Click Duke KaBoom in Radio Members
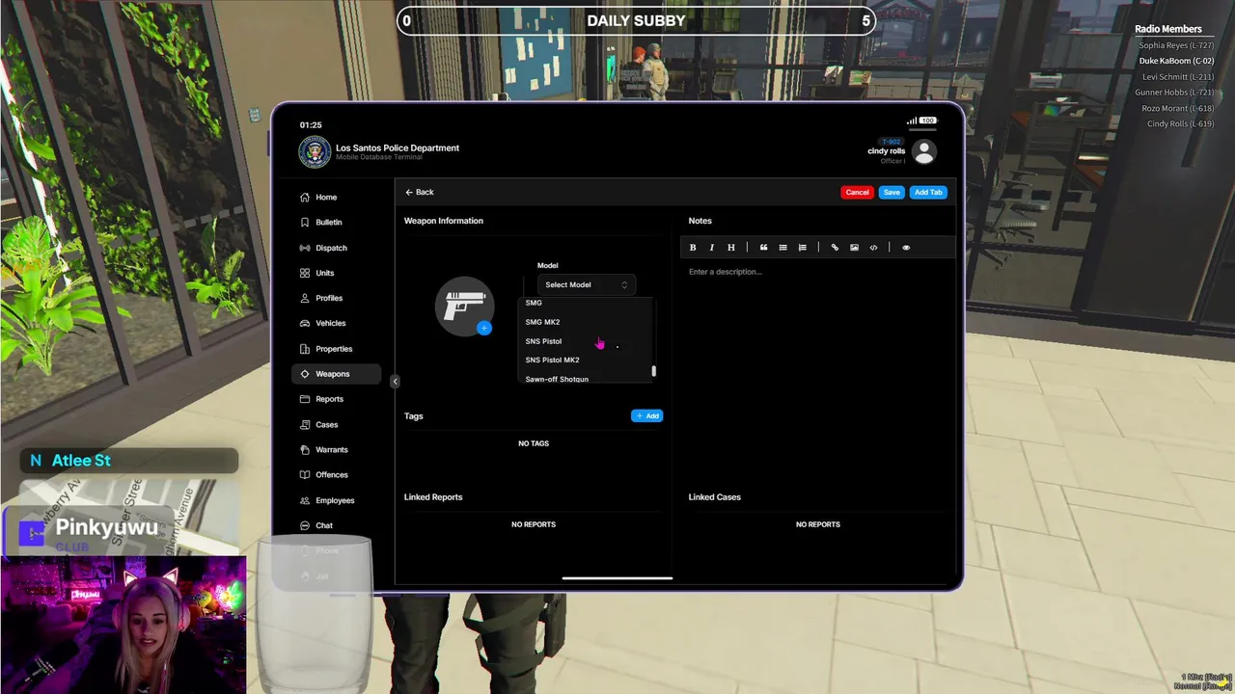 tap(1176, 61)
